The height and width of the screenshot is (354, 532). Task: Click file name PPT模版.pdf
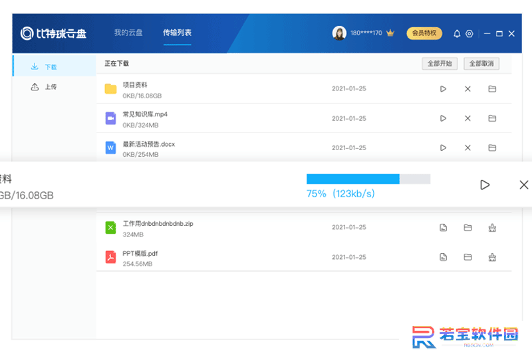coord(140,254)
